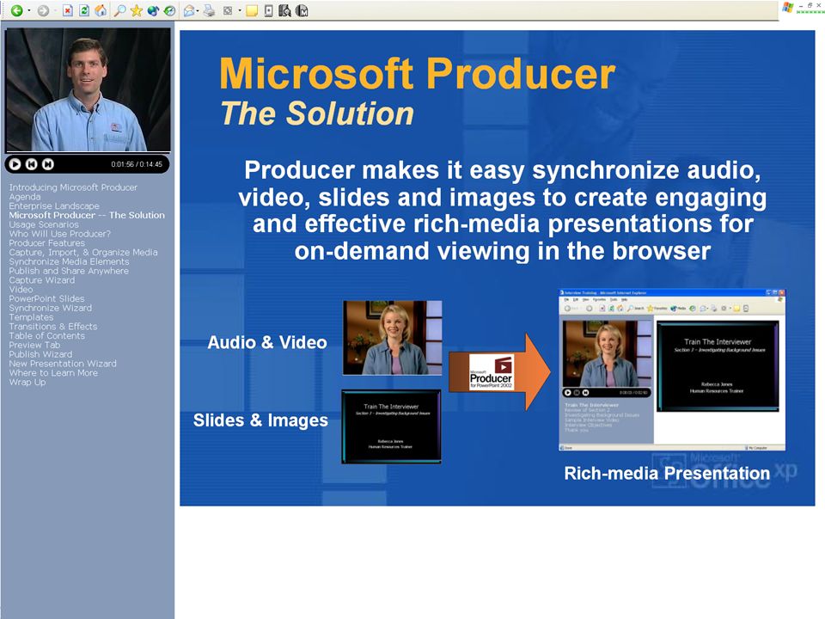
Task: Open Where to Learn More
Action: (53, 372)
